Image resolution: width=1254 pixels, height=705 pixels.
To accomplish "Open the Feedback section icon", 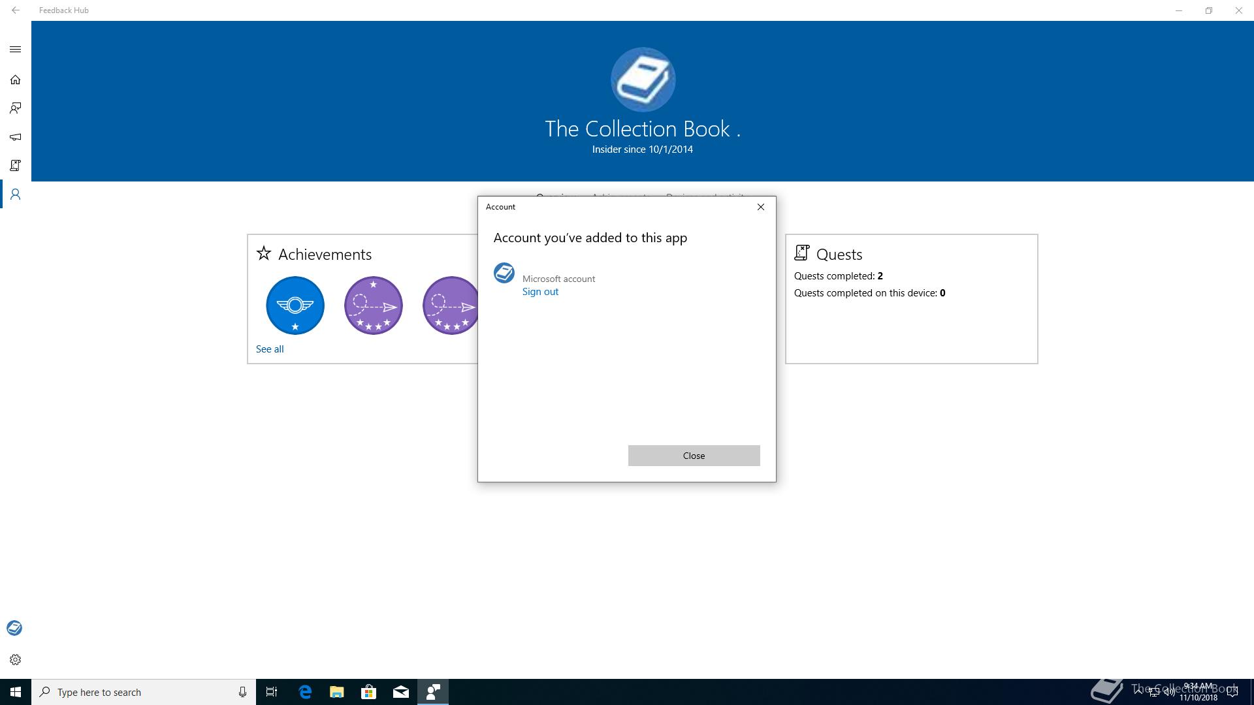I will [15, 108].
